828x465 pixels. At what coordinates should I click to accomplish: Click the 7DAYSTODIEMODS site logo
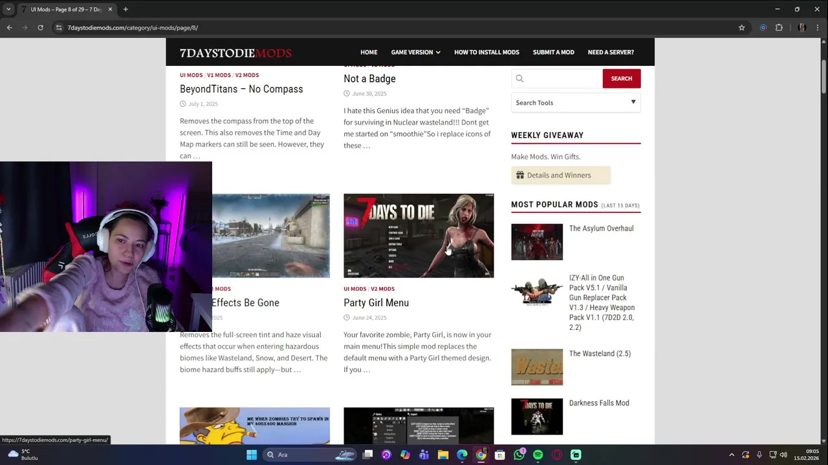coord(235,53)
